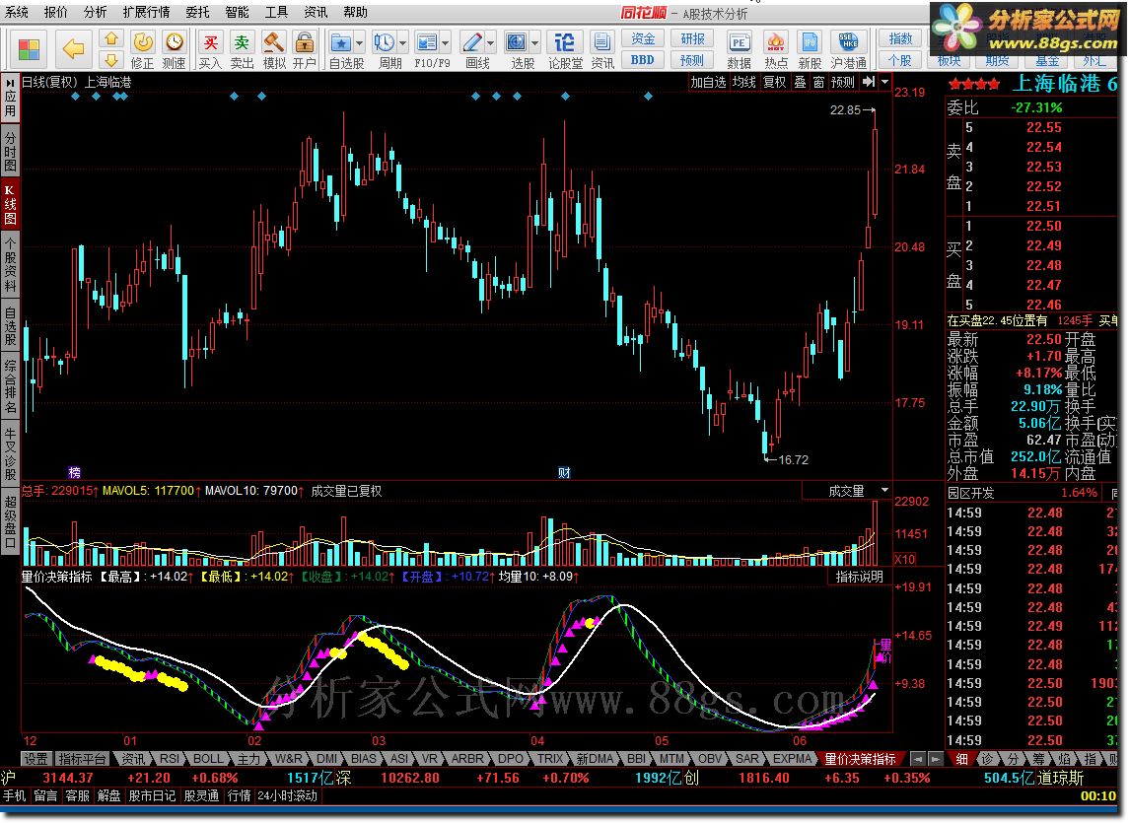
Task: Toggle 复权 price adjustment on chart
Action: tap(775, 82)
